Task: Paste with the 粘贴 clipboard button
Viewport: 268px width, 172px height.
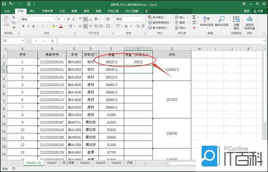Action: [x=7, y=22]
